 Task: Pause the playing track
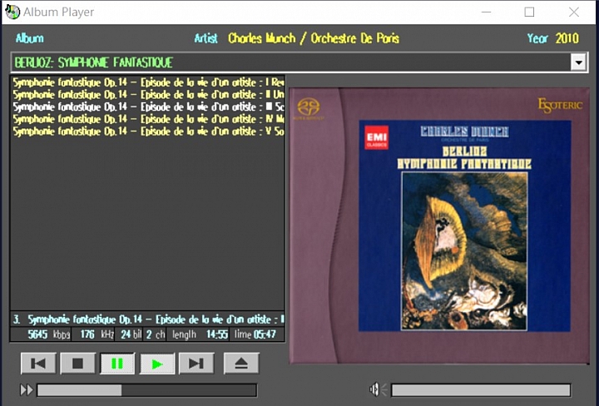tap(117, 364)
